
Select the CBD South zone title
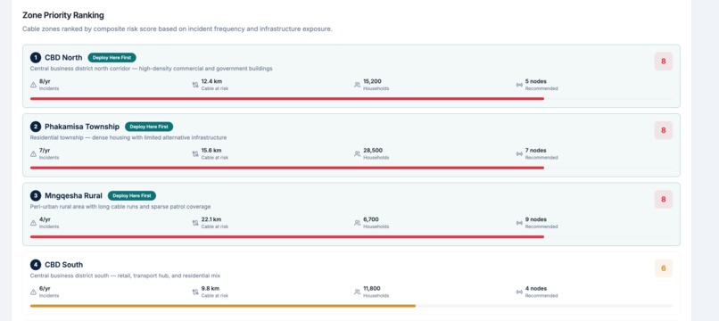click(63, 265)
